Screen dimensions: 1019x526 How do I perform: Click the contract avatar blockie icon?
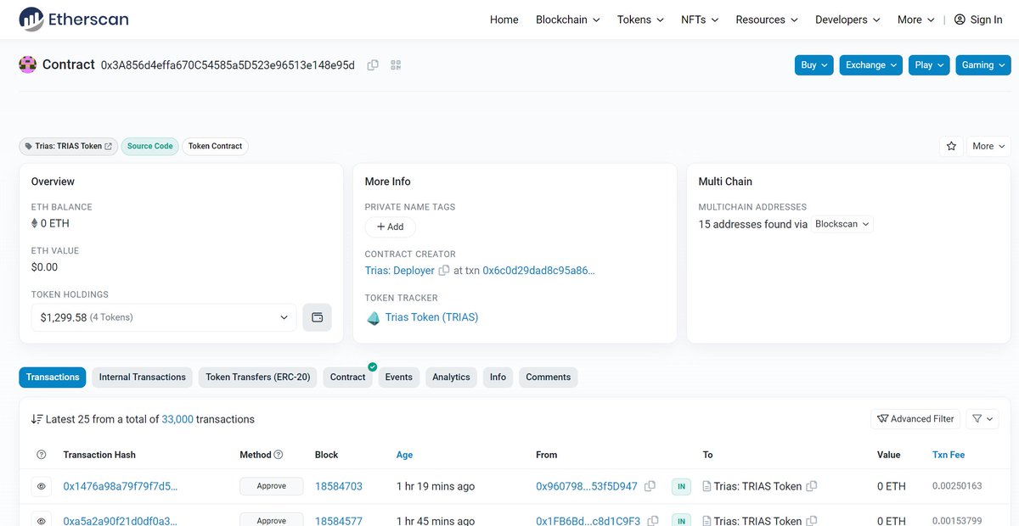coord(28,64)
